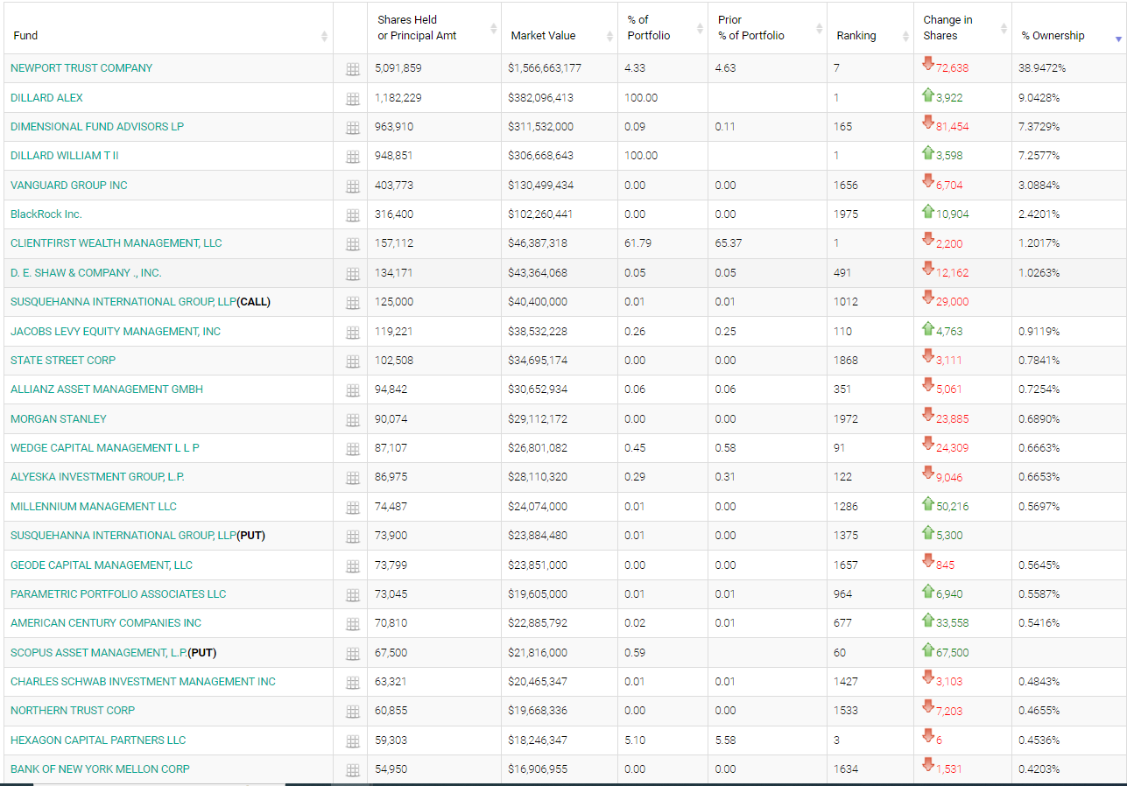Open MILLENNIUM MANAGEMENT LLC link
1127x786 pixels.
[94, 506]
